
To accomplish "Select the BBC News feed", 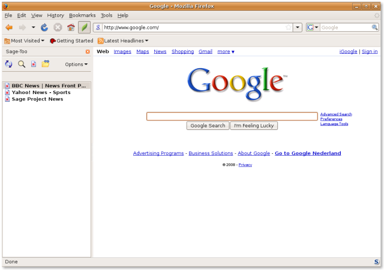I will tap(49, 86).
